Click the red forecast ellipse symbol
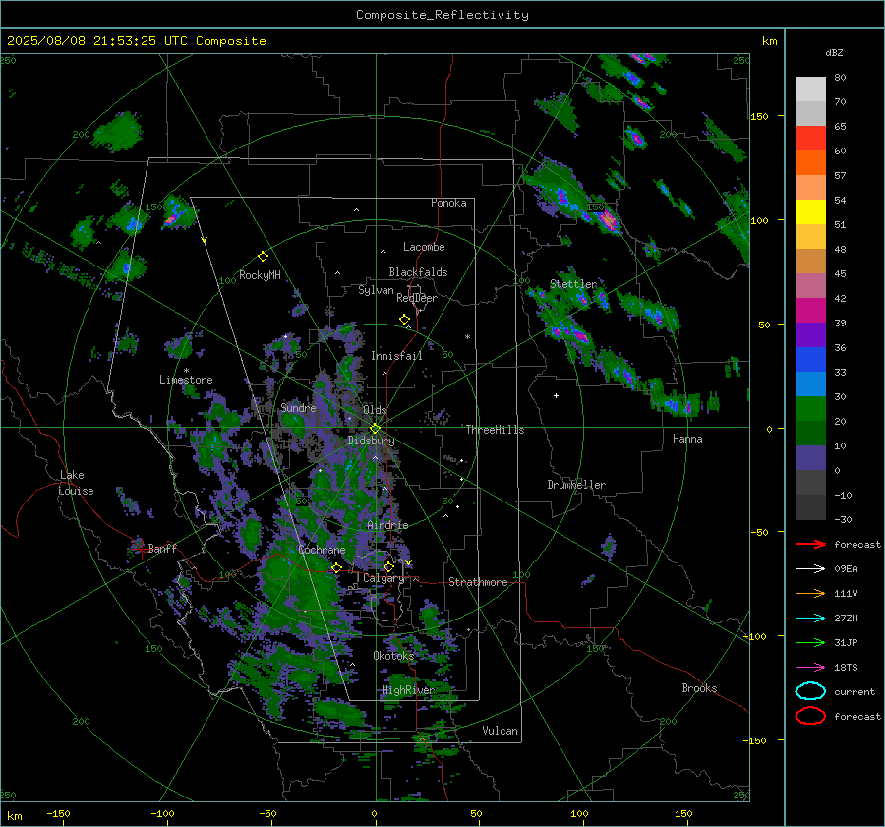 pos(810,716)
